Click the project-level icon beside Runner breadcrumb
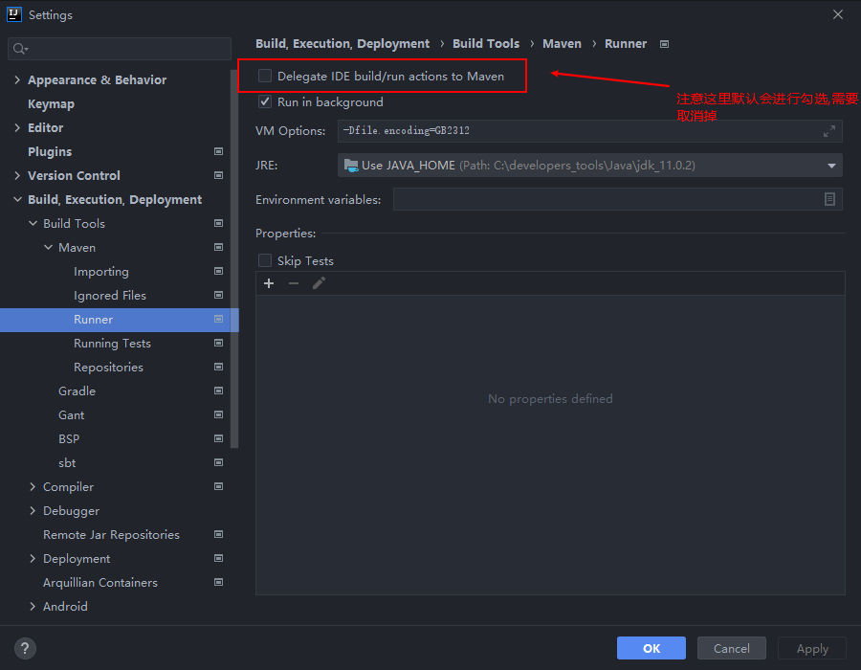Viewport: 861px width, 670px height. coord(665,44)
